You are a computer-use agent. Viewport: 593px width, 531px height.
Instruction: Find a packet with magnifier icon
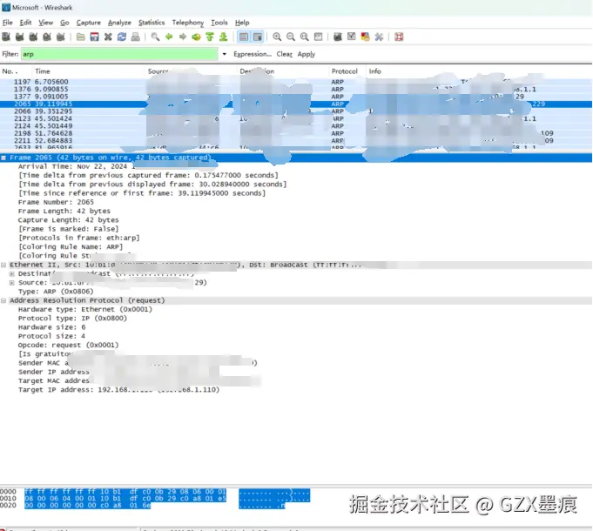(x=155, y=37)
